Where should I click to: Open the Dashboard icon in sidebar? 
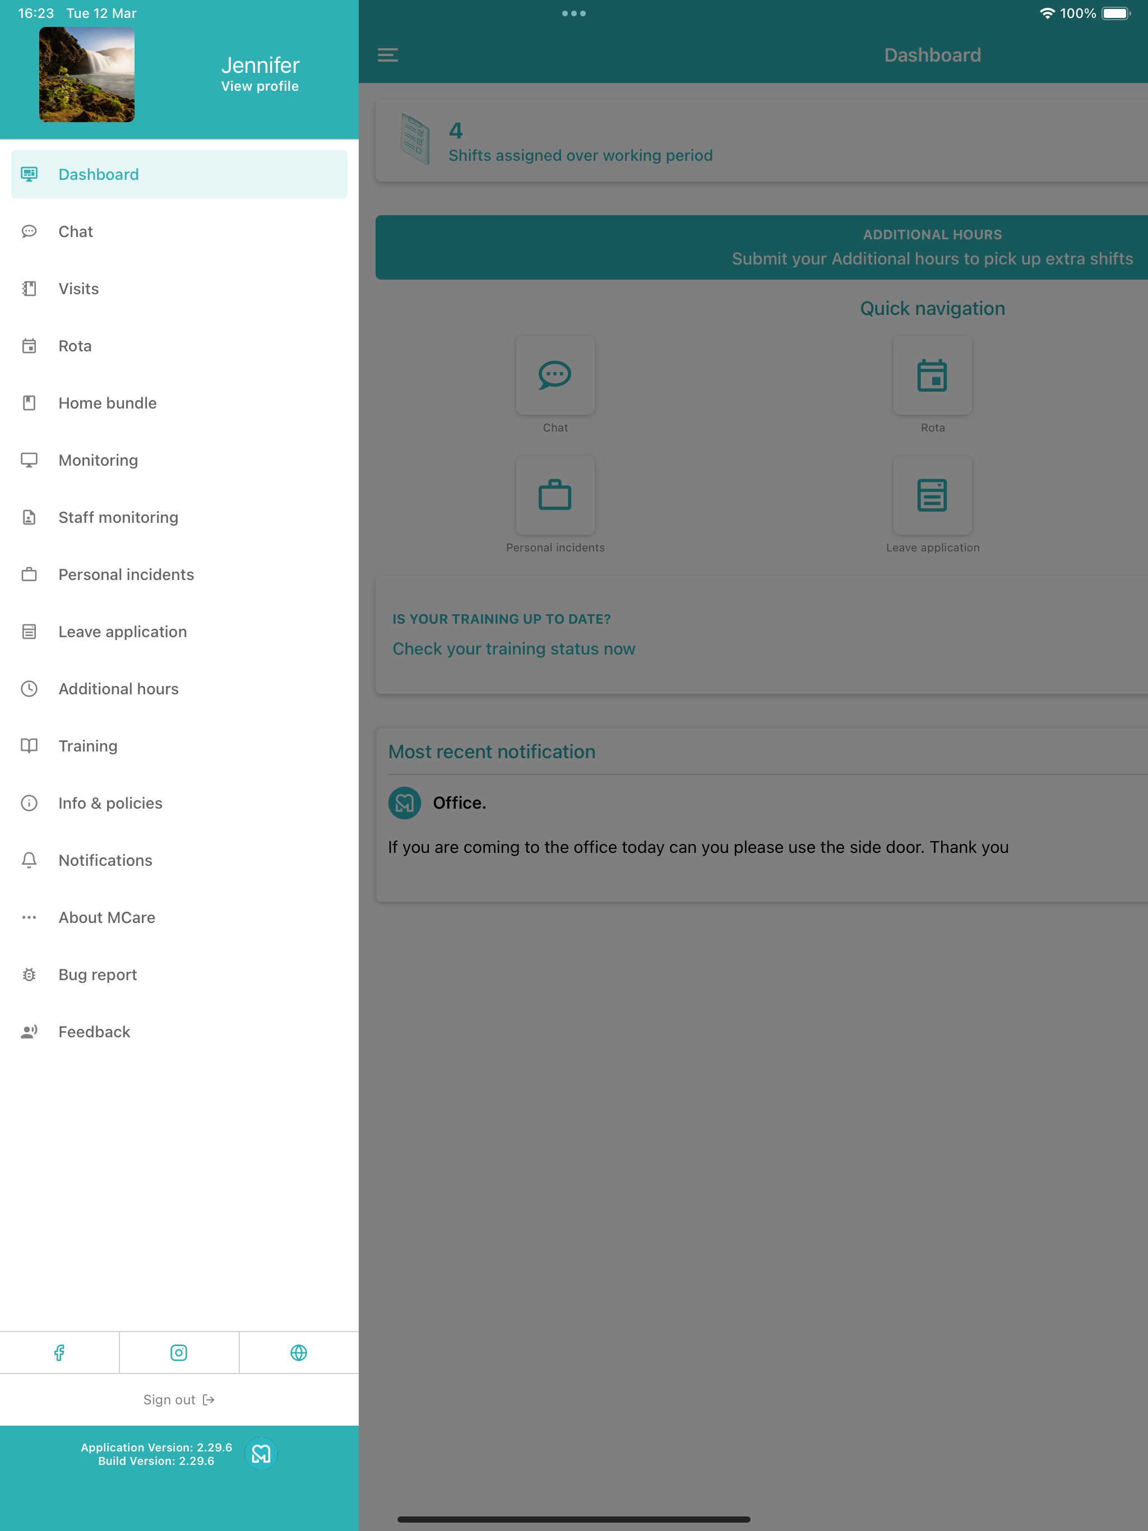[x=29, y=174]
